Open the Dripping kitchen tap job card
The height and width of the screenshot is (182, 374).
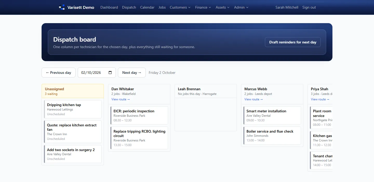tap(73, 109)
